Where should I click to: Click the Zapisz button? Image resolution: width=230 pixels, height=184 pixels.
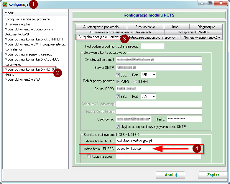click(213, 175)
